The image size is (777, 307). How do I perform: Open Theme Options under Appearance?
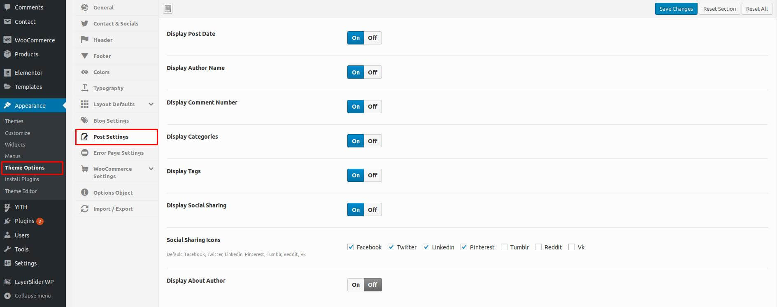[x=25, y=167]
